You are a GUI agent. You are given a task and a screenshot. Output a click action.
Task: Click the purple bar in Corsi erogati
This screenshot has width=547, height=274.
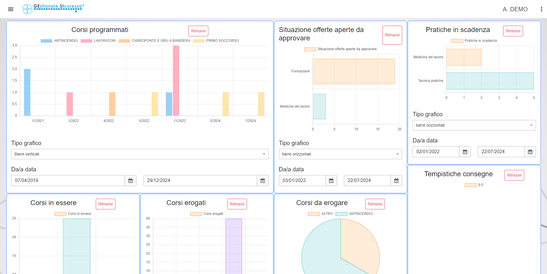(x=234, y=246)
